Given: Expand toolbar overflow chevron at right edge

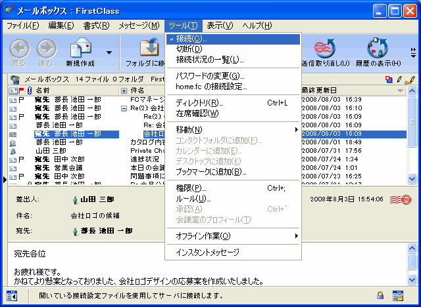Looking at the screenshot, I should 414,50.
